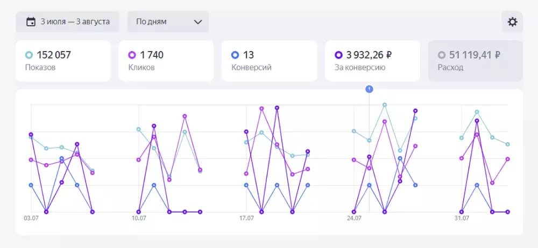Click the 10.07 date label on the axis
538x248 pixels.
pyautogui.click(x=139, y=218)
